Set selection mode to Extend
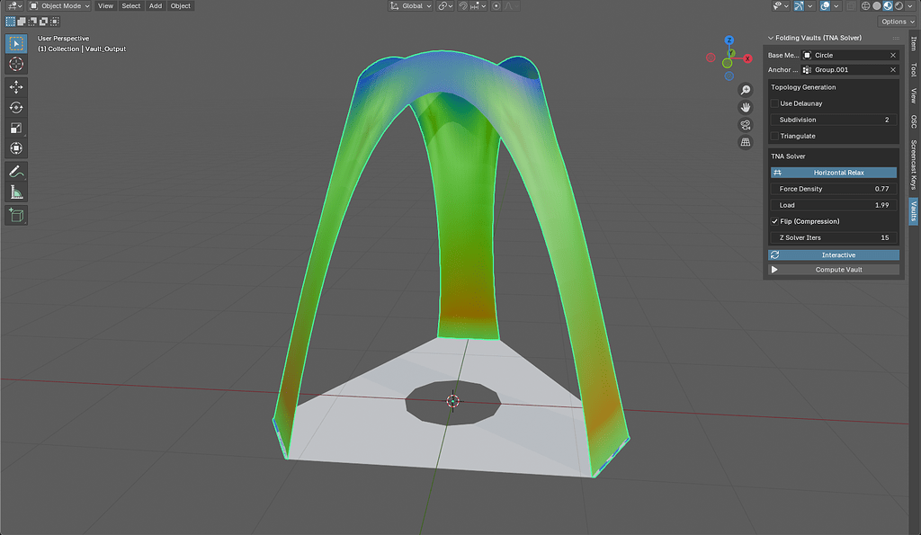921x535 pixels. pyautogui.click(x=22, y=22)
